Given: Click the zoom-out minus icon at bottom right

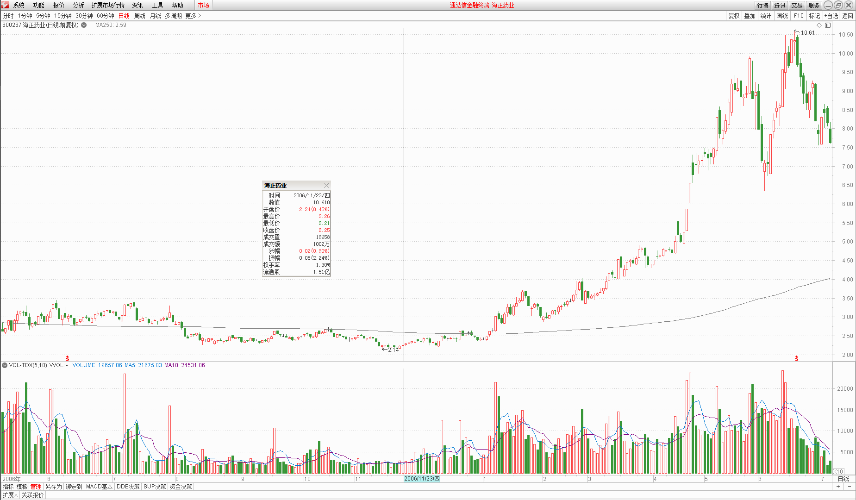Looking at the screenshot, I should click(x=850, y=487).
